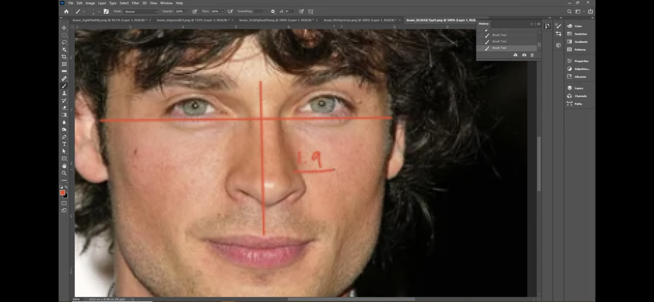Viewport: 654px width, 302px height.
Task: Create new snapshot with camera icon
Action: (x=524, y=55)
